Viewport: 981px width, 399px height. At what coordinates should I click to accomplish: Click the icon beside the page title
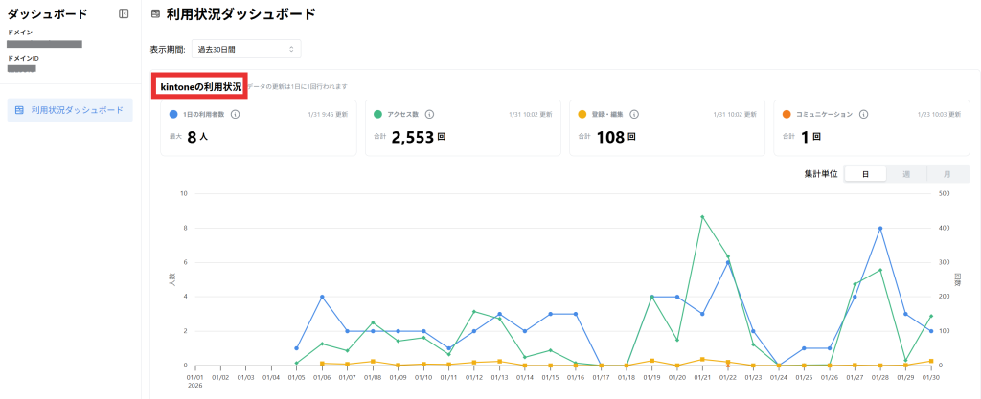[x=156, y=14]
